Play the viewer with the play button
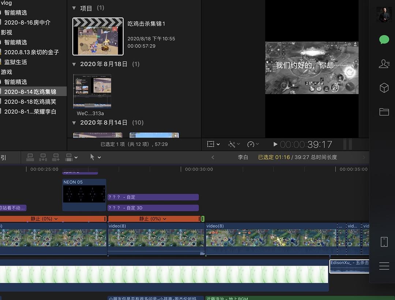Image resolution: width=395 pixels, height=300 pixels. [275, 145]
